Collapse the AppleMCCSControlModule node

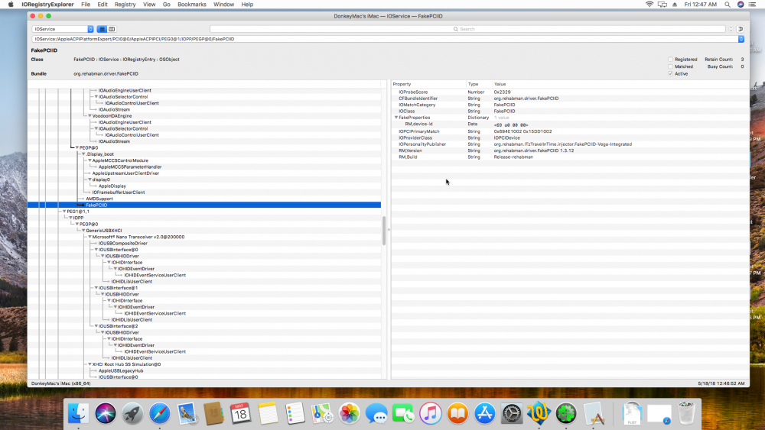pyautogui.click(x=90, y=160)
